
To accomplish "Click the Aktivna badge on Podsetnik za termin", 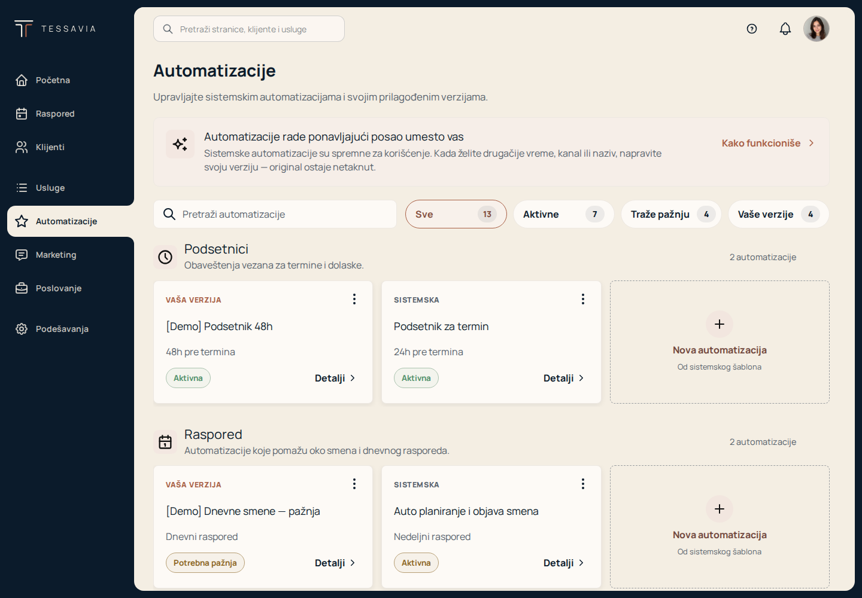I will coord(416,378).
